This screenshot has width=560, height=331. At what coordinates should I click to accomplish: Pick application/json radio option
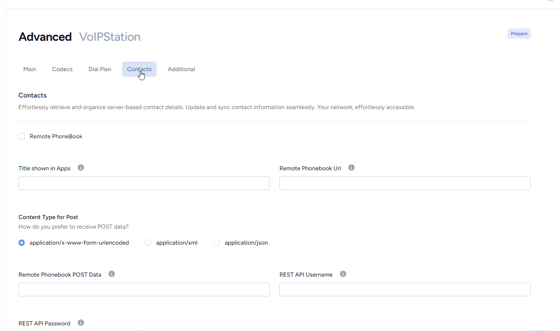click(x=217, y=243)
